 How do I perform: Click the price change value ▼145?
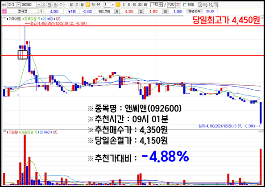[72, 12]
